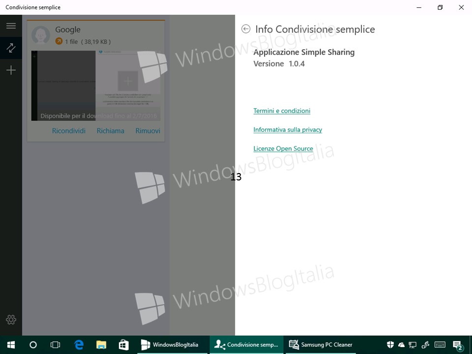
Task: Open the shared file preview thumbnail
Action: coord(96,86)
